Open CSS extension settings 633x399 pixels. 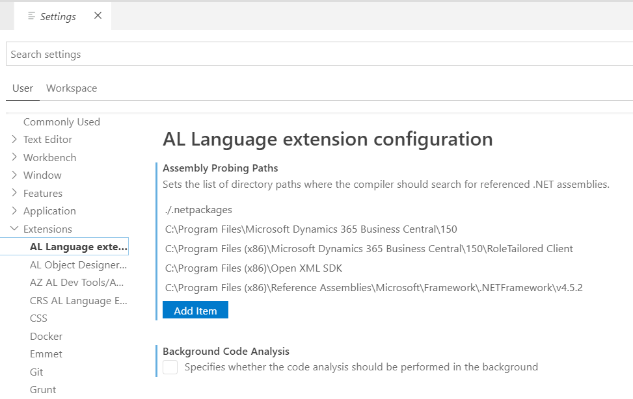(x=38, y=318)
